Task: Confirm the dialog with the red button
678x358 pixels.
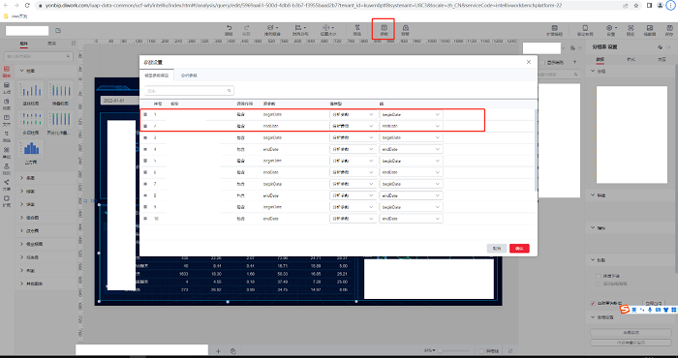Action: pyautogui.click(x=519, y=249)
